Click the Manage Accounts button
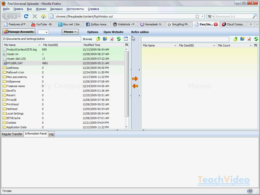Viewport: 260px width, 195px height. [x=19, y=32]
